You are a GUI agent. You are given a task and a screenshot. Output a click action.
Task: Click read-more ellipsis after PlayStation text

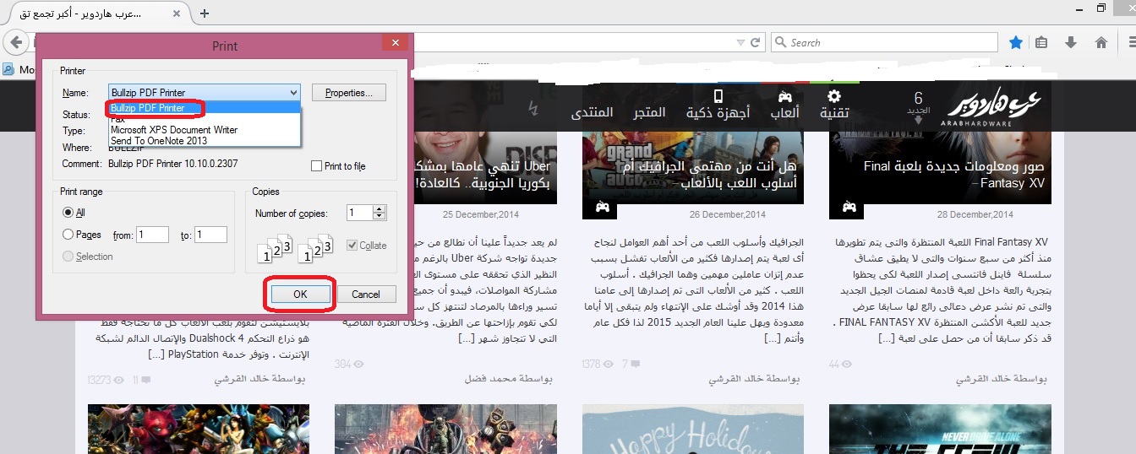156,354
